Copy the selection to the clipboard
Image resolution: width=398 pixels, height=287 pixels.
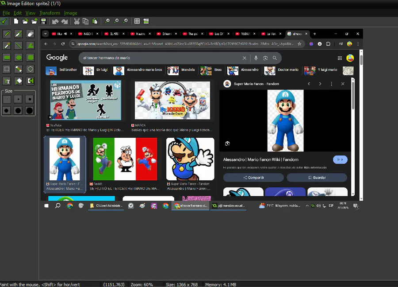coord(85,21)
